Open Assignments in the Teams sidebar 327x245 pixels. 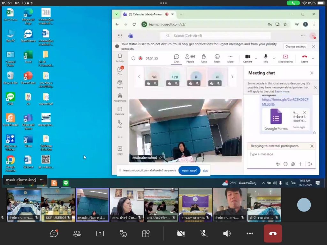(x=120, y=97)
